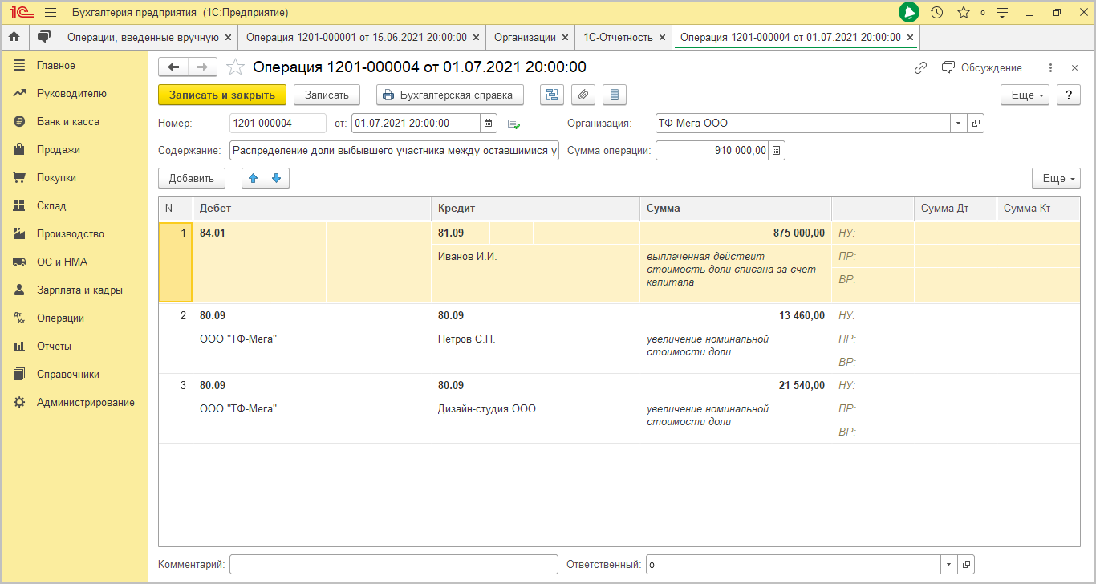
Task: Click Добавить to add an entry
Action: [x=192, y=179]
